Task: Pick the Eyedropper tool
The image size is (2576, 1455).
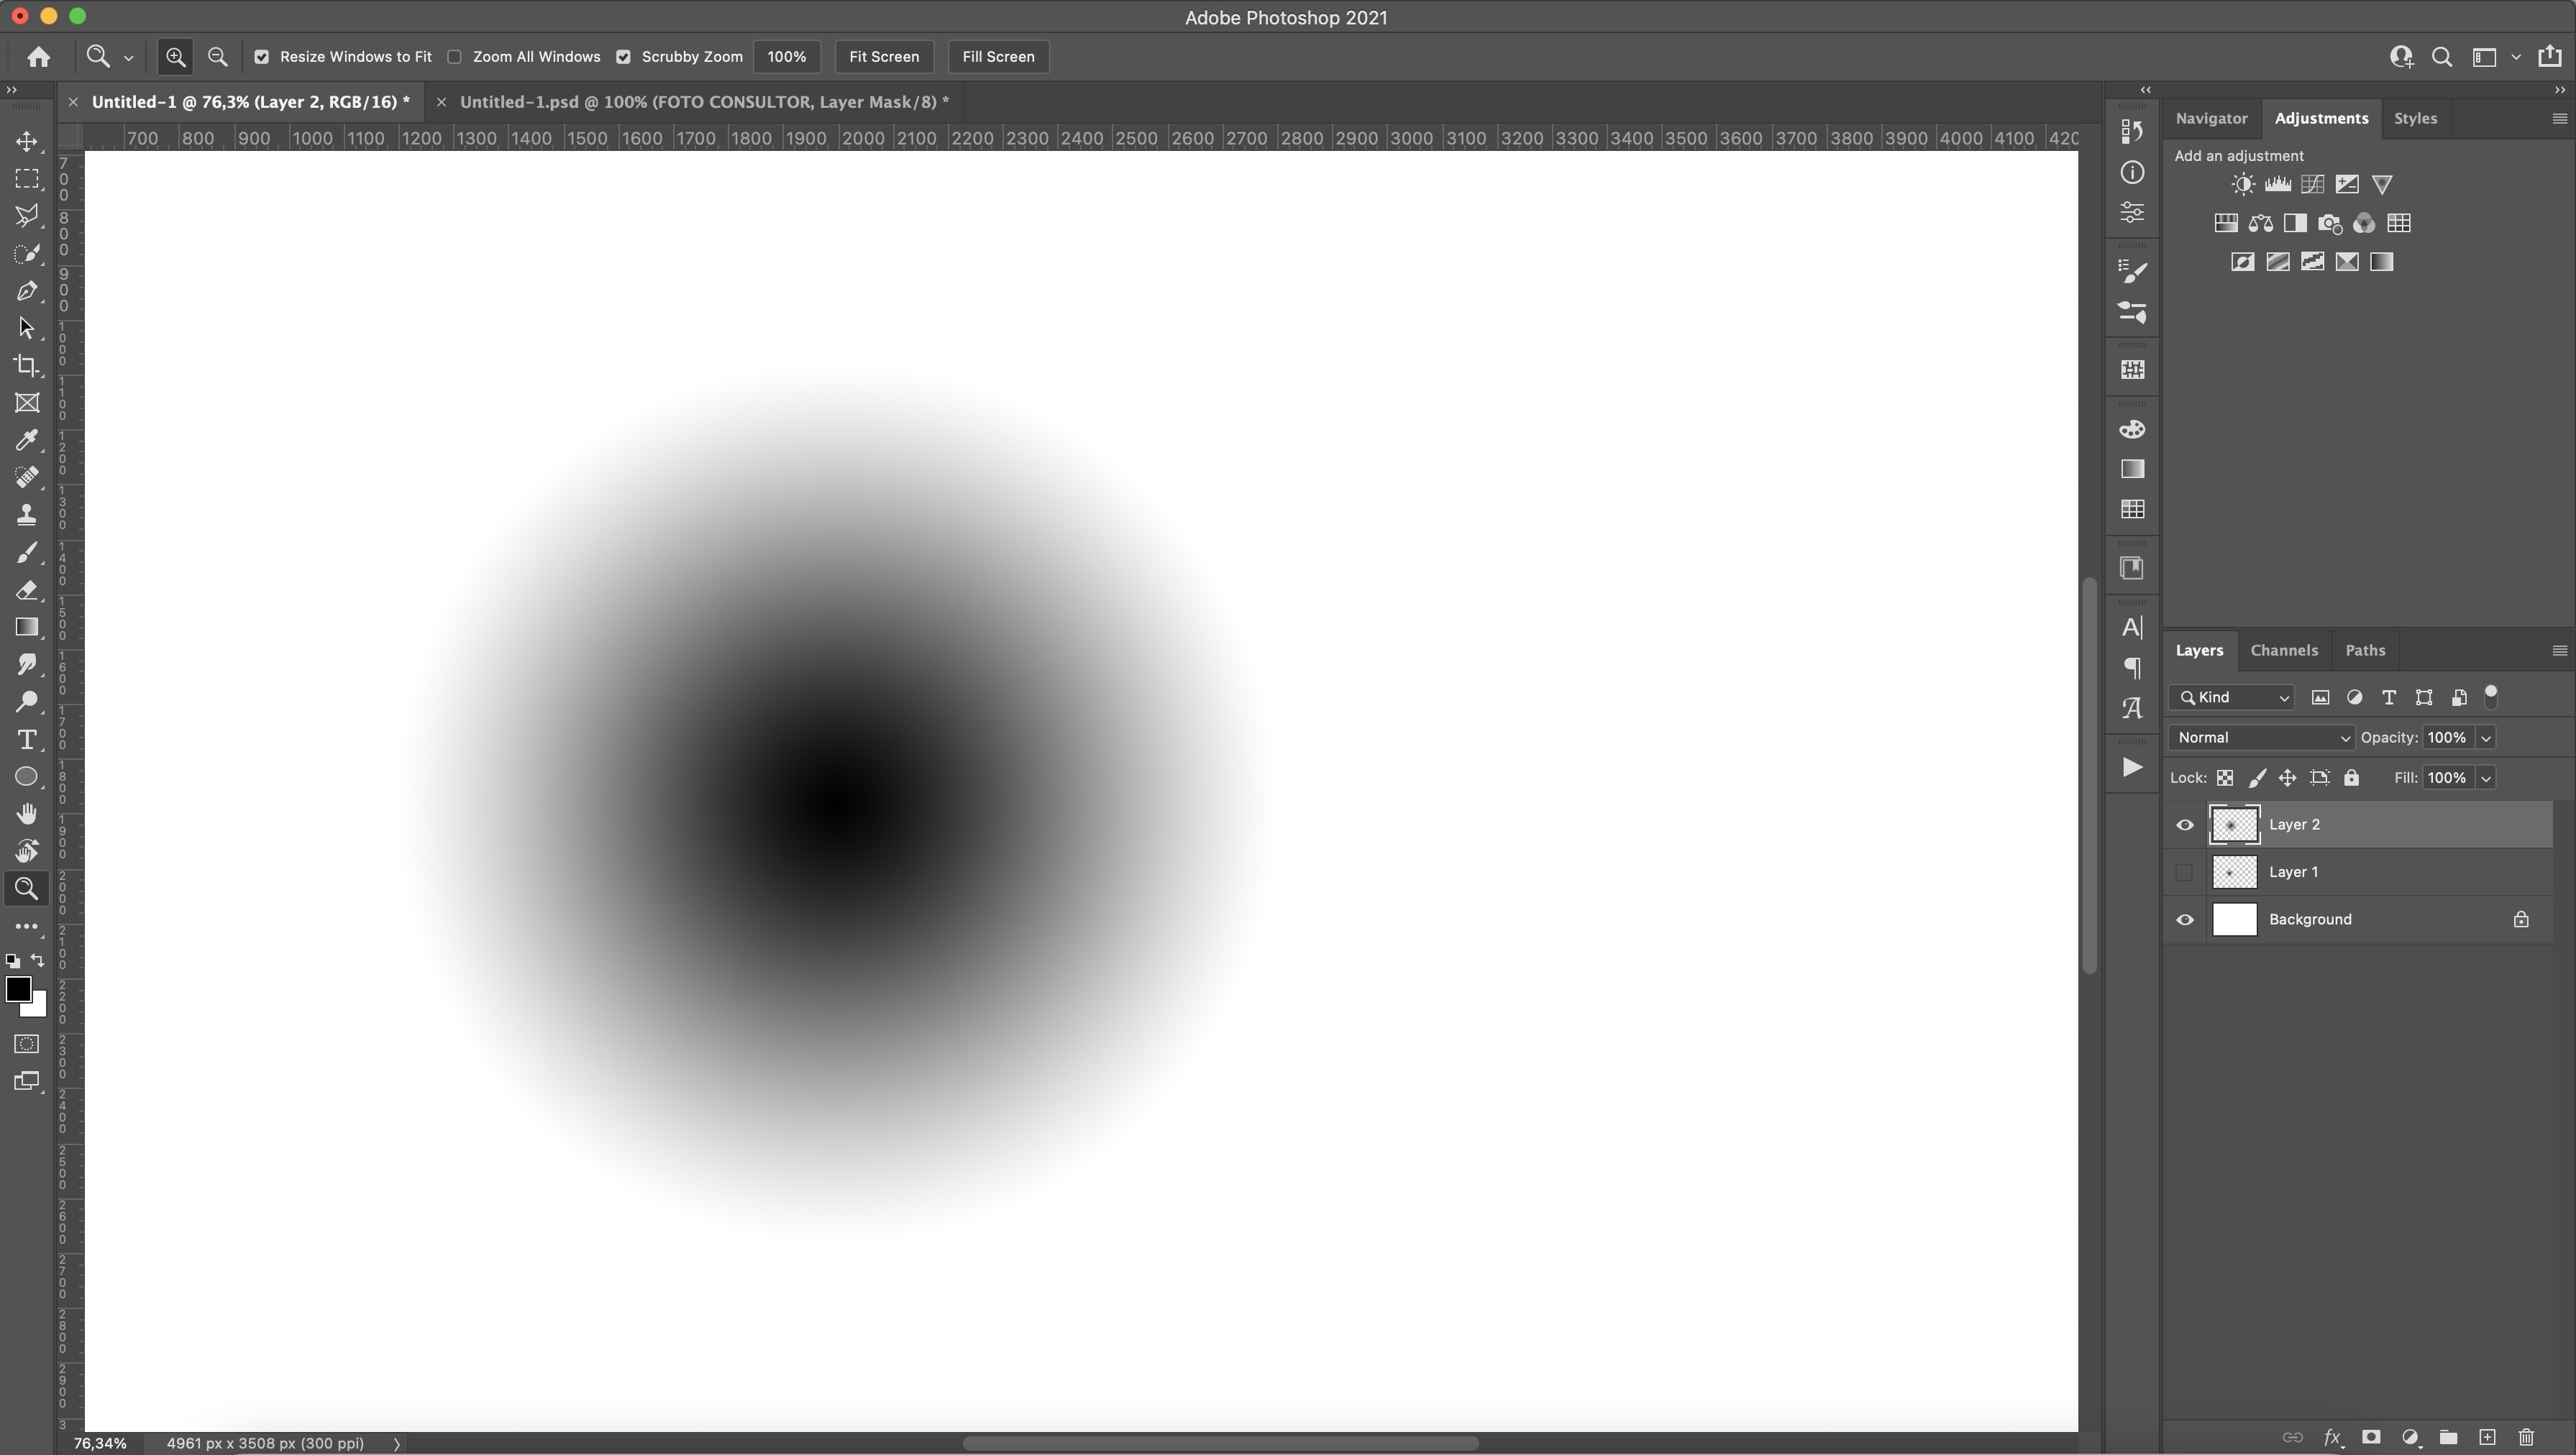Action: (27, 440)
